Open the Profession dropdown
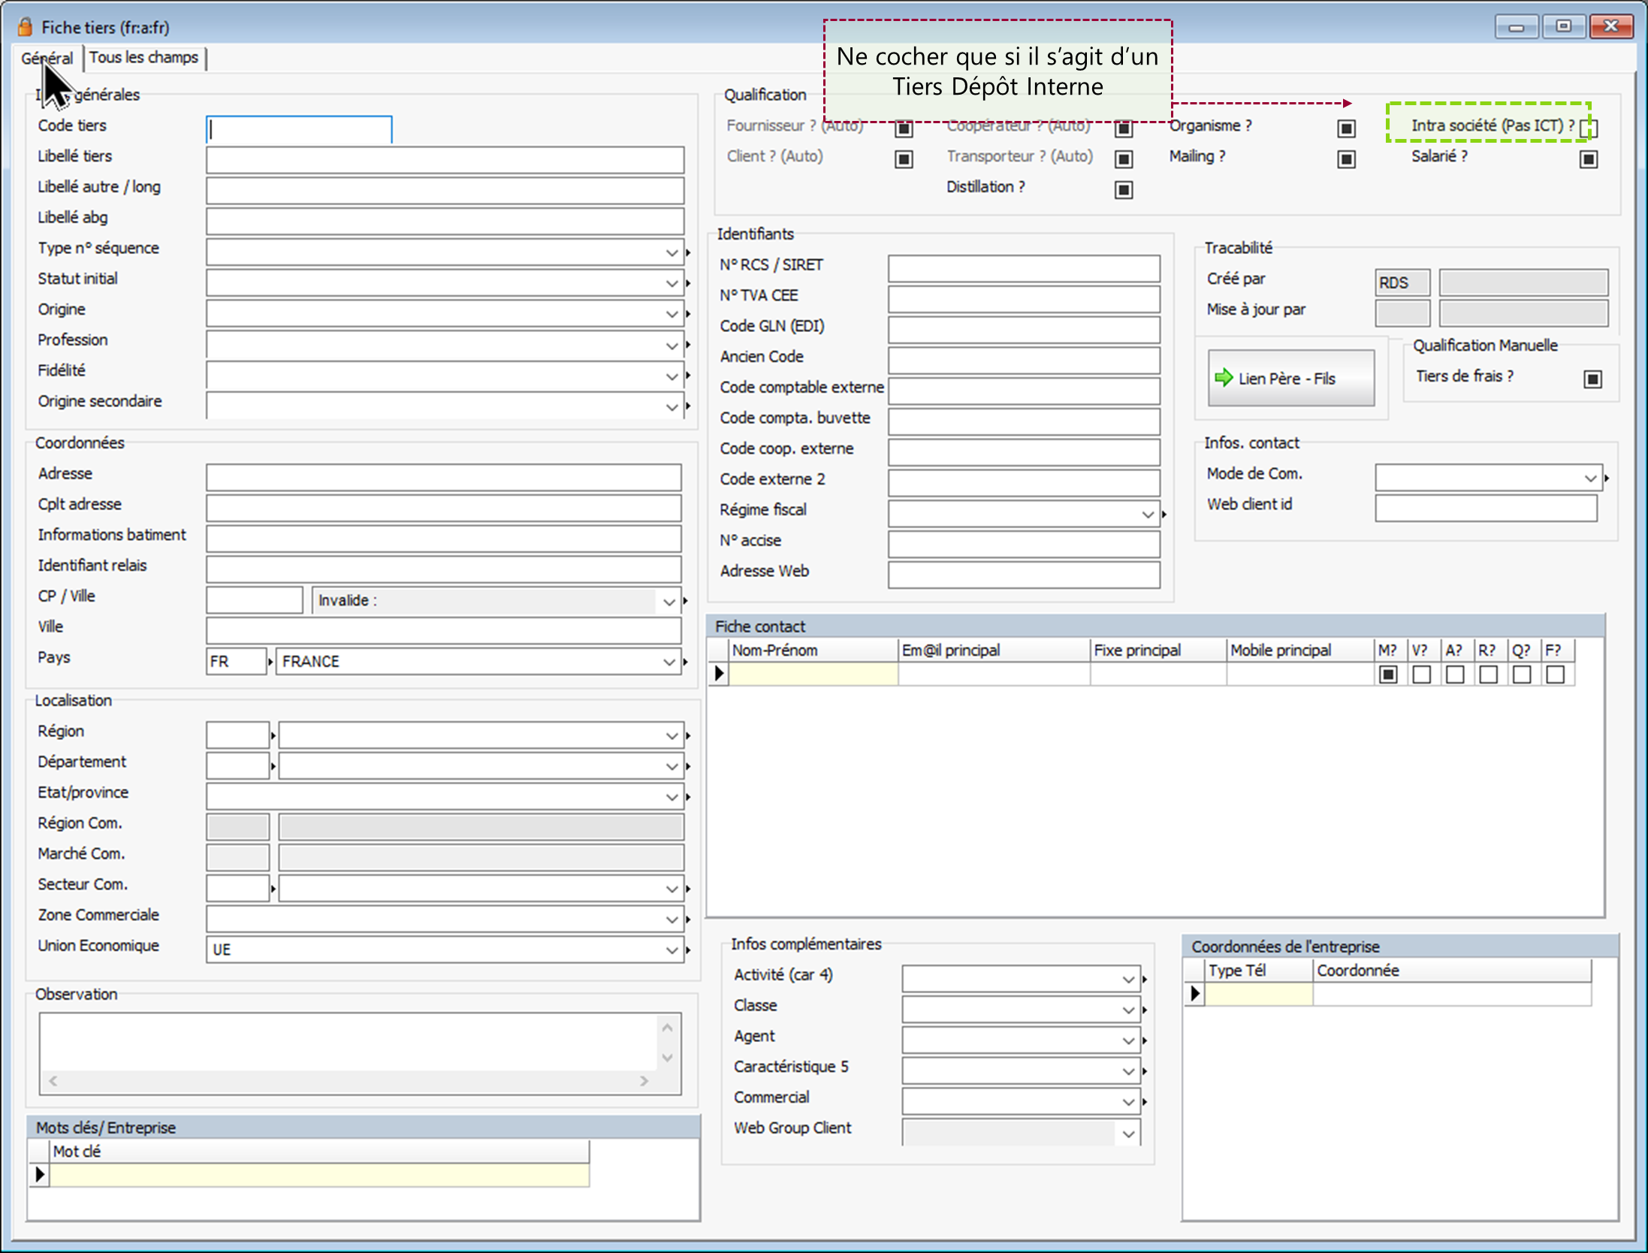This screenshot has width=1648, height=1253. [672, 346]
